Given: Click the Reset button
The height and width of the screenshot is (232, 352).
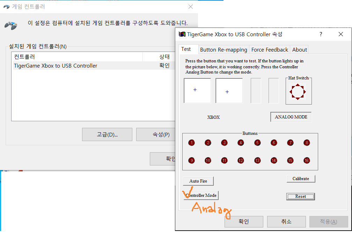Looking at the screenshot, I should click(301, 196).
